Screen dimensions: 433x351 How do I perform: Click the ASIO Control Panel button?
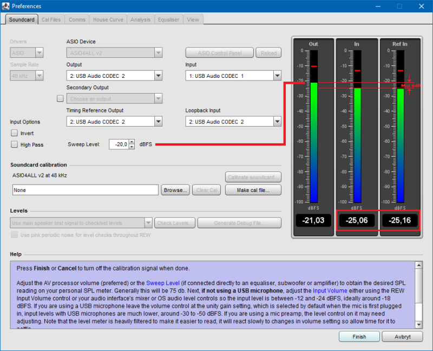pyautogui.click(x=220, y=52)
